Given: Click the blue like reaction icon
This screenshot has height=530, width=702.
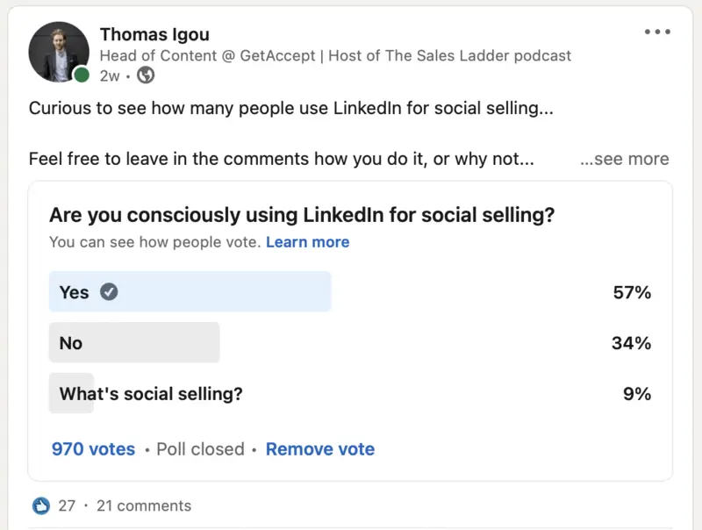Looking at the screenshot, I should pos(41,505).
